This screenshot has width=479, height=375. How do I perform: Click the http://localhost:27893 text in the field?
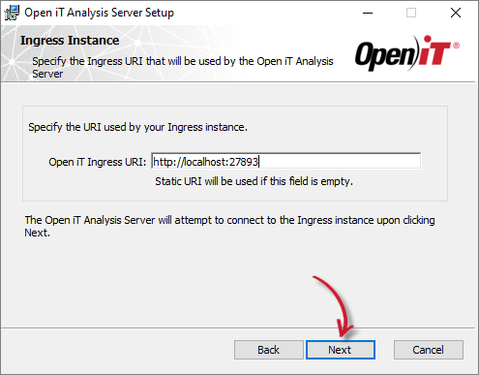coord(205,162)
